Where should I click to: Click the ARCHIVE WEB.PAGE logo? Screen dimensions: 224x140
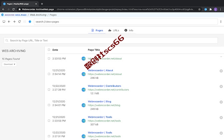pos(14,15)
